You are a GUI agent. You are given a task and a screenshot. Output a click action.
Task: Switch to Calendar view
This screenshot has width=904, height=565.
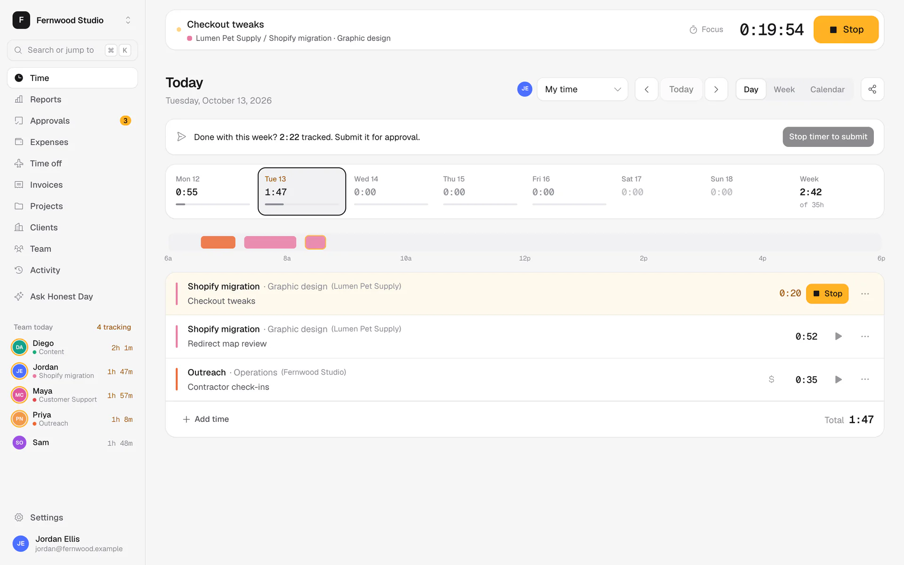pos(827,89)
